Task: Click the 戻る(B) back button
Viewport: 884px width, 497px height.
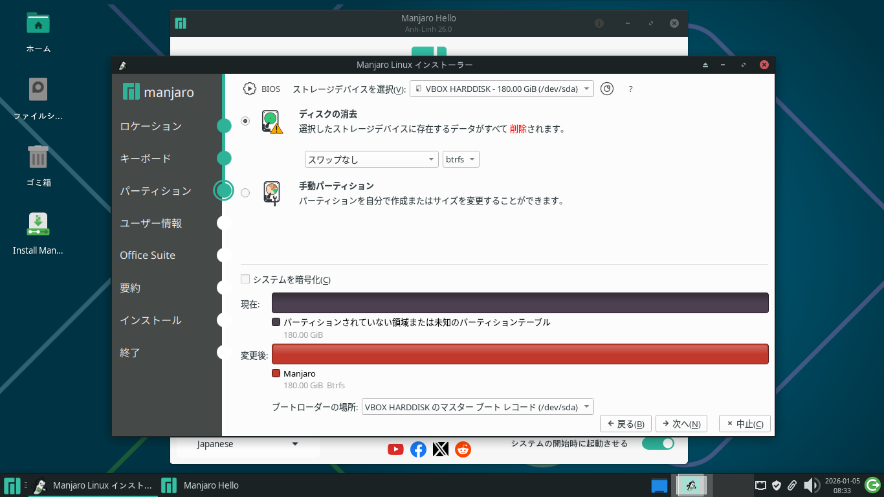Action: coord(626,424)
